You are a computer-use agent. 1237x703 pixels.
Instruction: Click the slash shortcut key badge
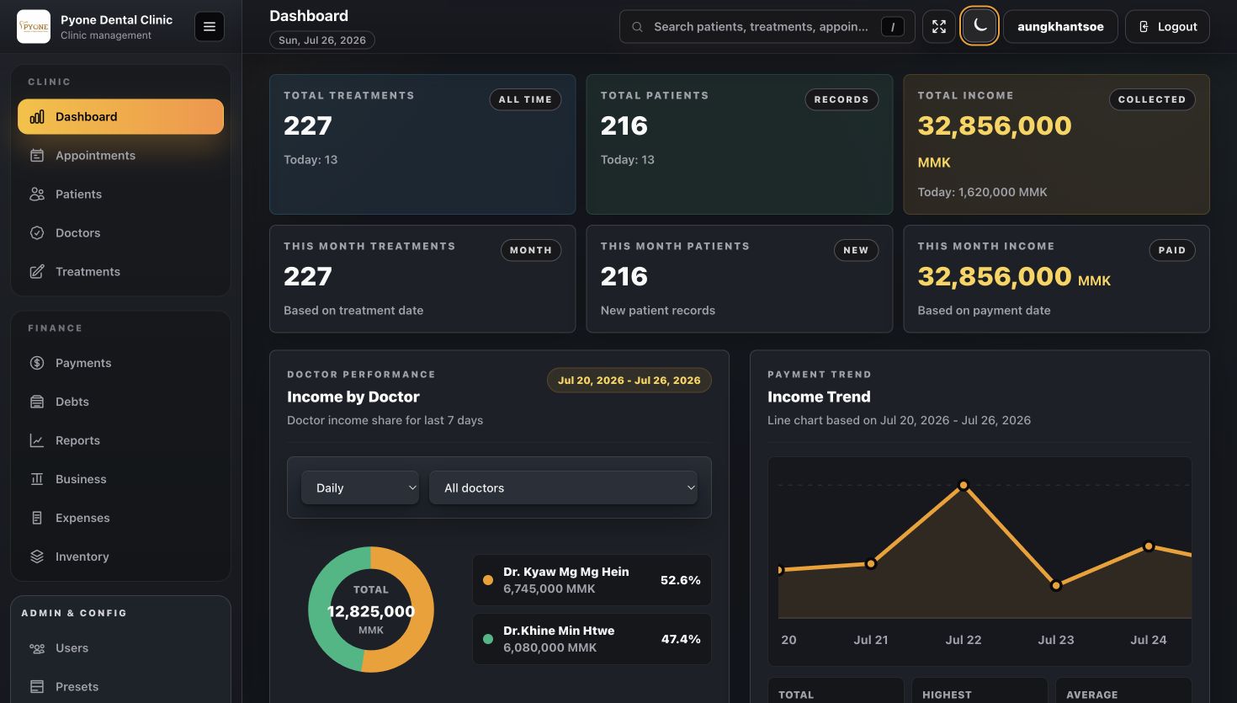[893, 27]
